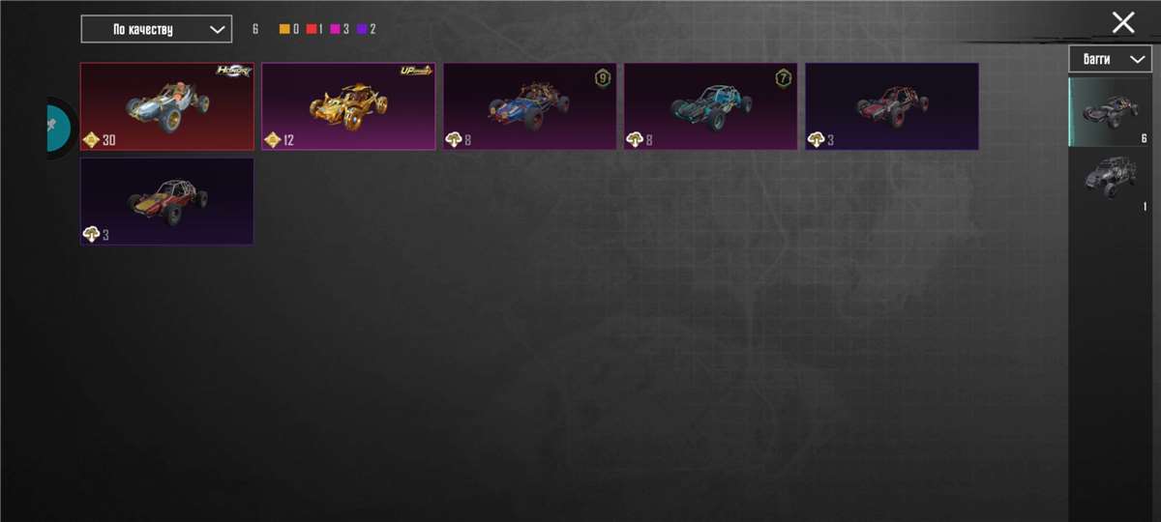The height and width of the screenshot is (522, 1161).
Task: Select the pink quality filter swatch
Action: (337, 29)
